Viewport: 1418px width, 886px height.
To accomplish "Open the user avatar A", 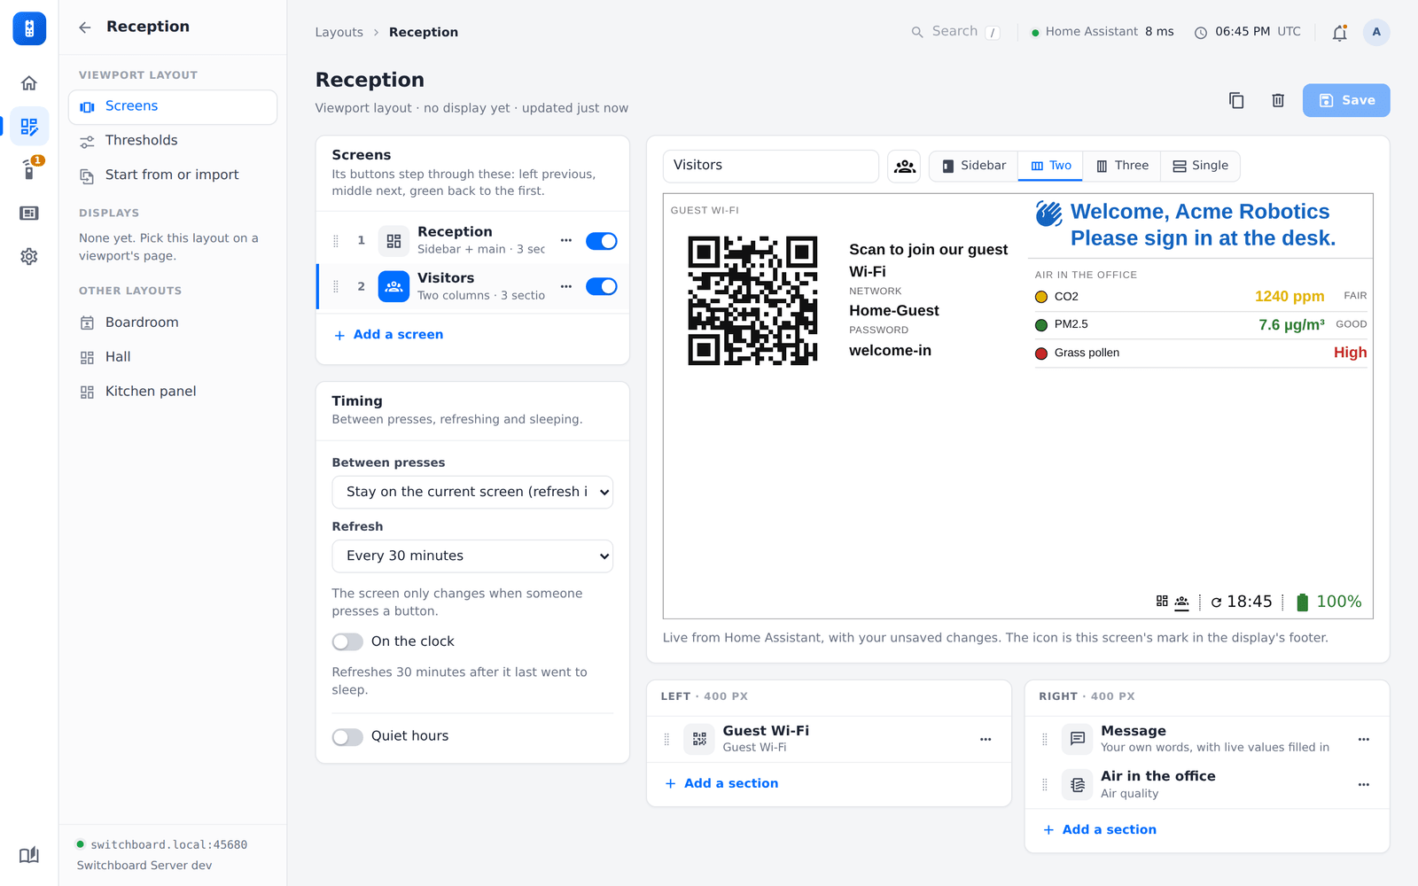I will (x=1376, y=32).
